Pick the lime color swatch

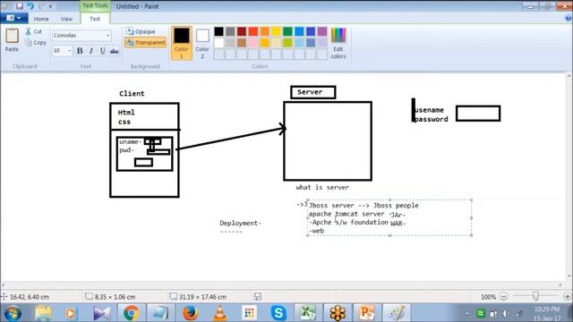pyautogui.click(x=287, y=43)
